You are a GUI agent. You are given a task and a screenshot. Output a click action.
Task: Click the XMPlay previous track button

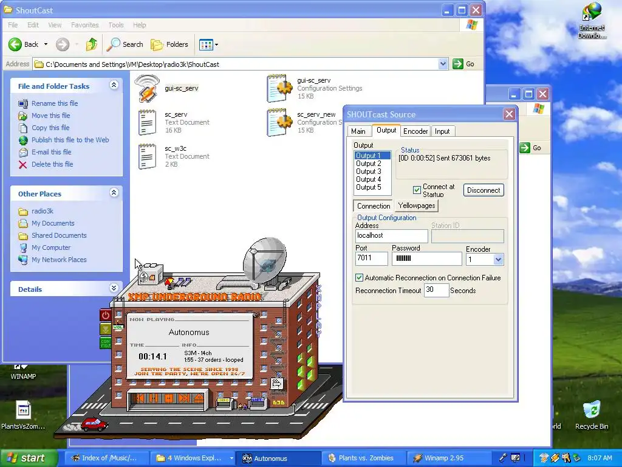pyautogui.click(x=139, y=398)
